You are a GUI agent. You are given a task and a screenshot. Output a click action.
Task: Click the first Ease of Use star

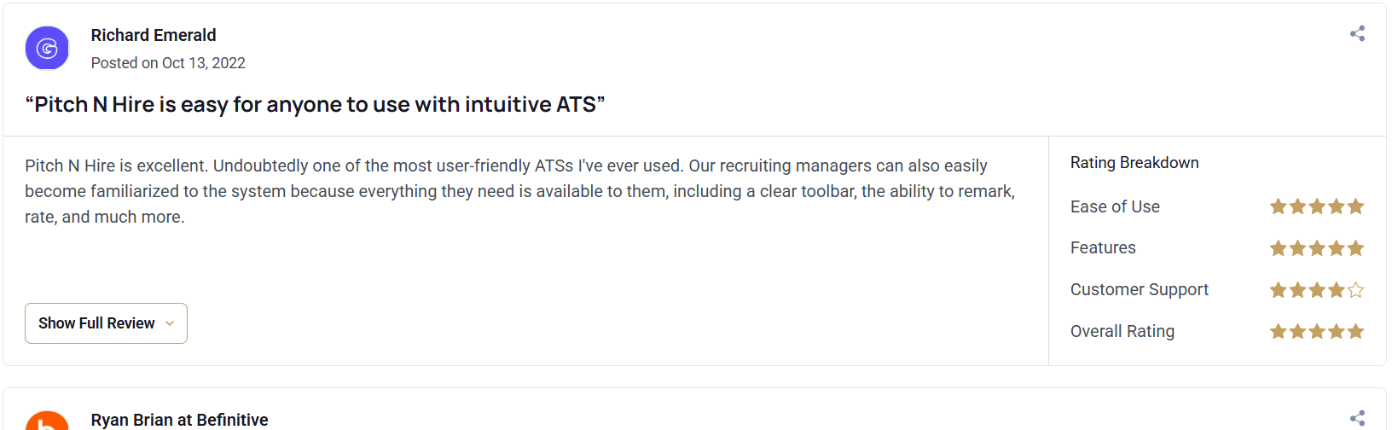click(1278, 206)
